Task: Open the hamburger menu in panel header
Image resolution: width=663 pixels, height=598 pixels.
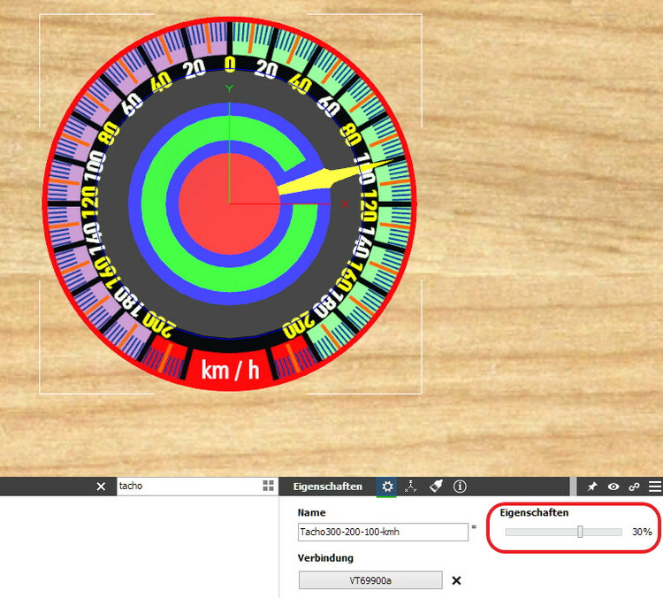Action: 654,487
